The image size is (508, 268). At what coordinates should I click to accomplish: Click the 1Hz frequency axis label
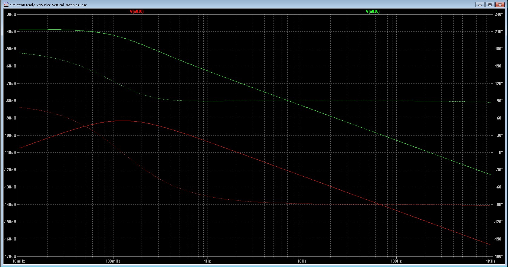pyautogui.click(x=207, y=261)
